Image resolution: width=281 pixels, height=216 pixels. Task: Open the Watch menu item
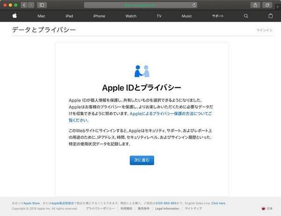[131, 16]
